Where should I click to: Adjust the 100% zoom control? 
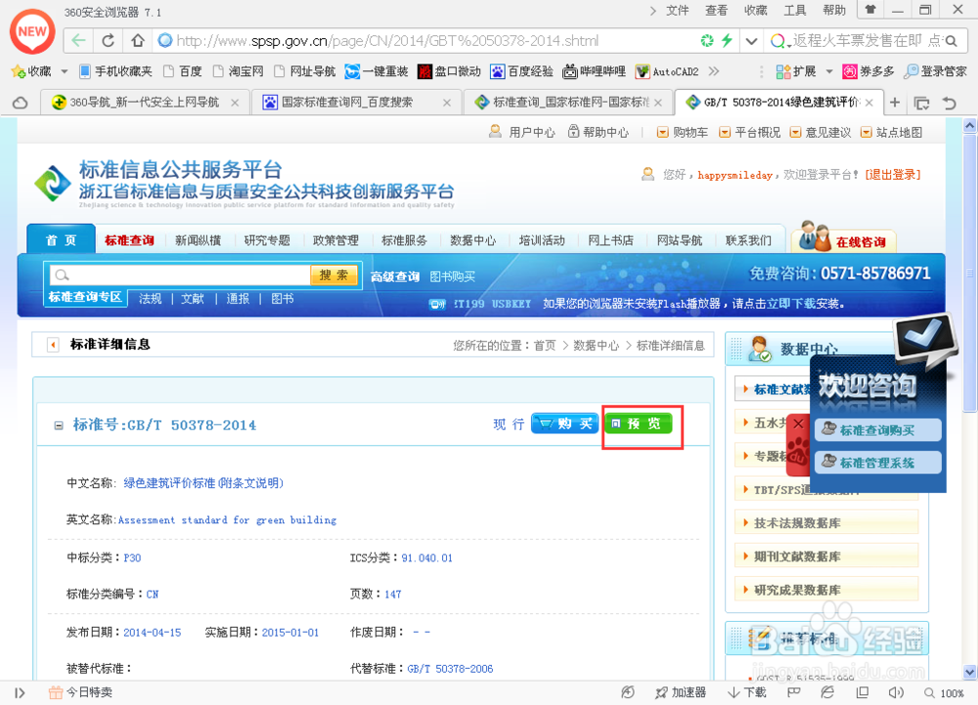click(x=945, y=693)
